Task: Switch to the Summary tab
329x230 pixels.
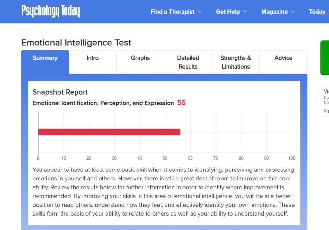Action: point(45,58)
